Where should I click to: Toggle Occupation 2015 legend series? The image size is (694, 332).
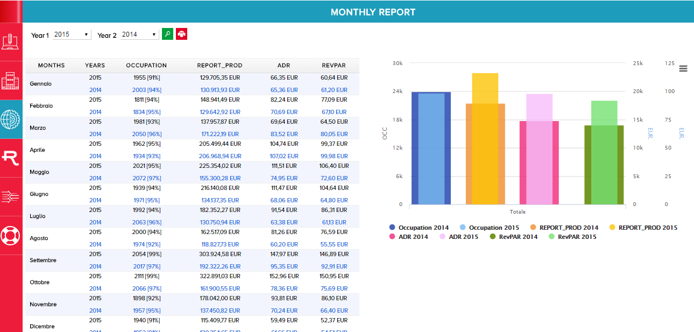(x=489, y=228)
